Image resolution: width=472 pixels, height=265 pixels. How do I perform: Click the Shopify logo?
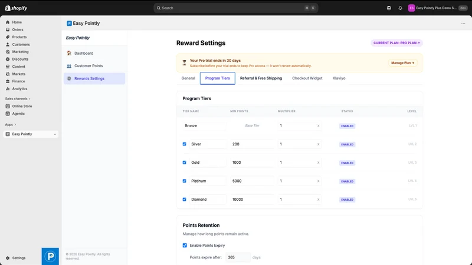[16, 8]
